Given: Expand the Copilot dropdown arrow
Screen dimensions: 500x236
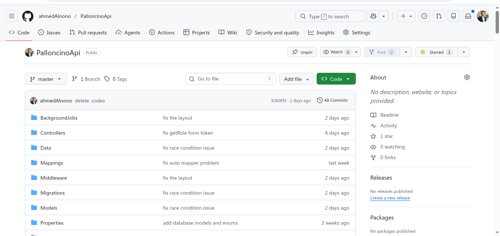Looking at the screenshot, I should point(383,16).
